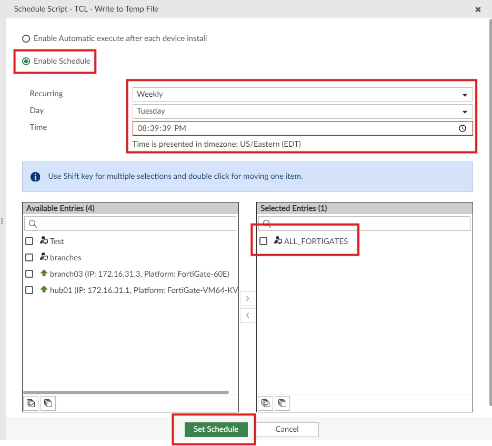Select the Enable Schedule radio button
Screen dimensions: 492x446
tap(26, 61)
